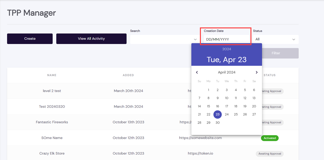The width and height of the screenshot is (324, 160).
Task: Click the Creation Date input field
Action: [225, 39]
